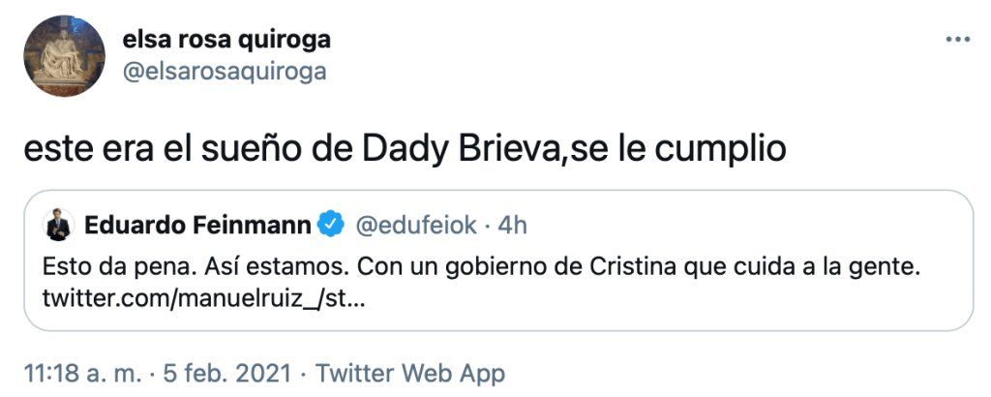Open the tweet's three-dot more options menu
This screenshot has width=991, height=397.
(x=957, y=40)
